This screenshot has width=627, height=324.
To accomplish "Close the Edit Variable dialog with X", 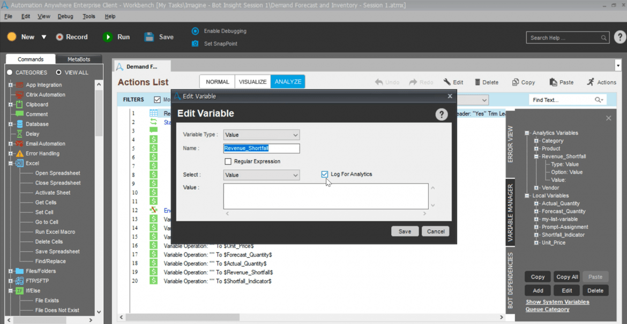I will point(450,96).
